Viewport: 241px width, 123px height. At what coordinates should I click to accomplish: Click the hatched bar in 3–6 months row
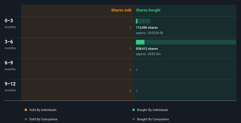(190, 42)
